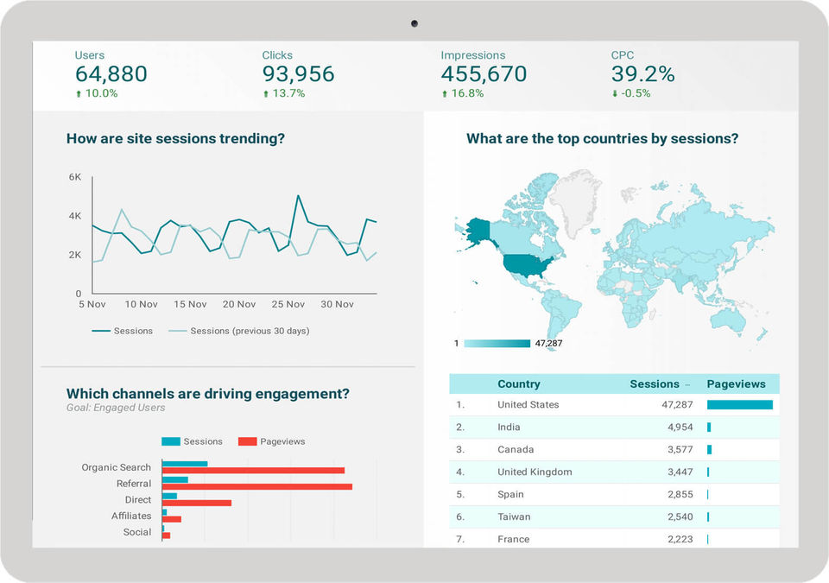Click 'How are site sessions trending?' heading
This screenshot has height=583, width=829.
pos(175,138)
